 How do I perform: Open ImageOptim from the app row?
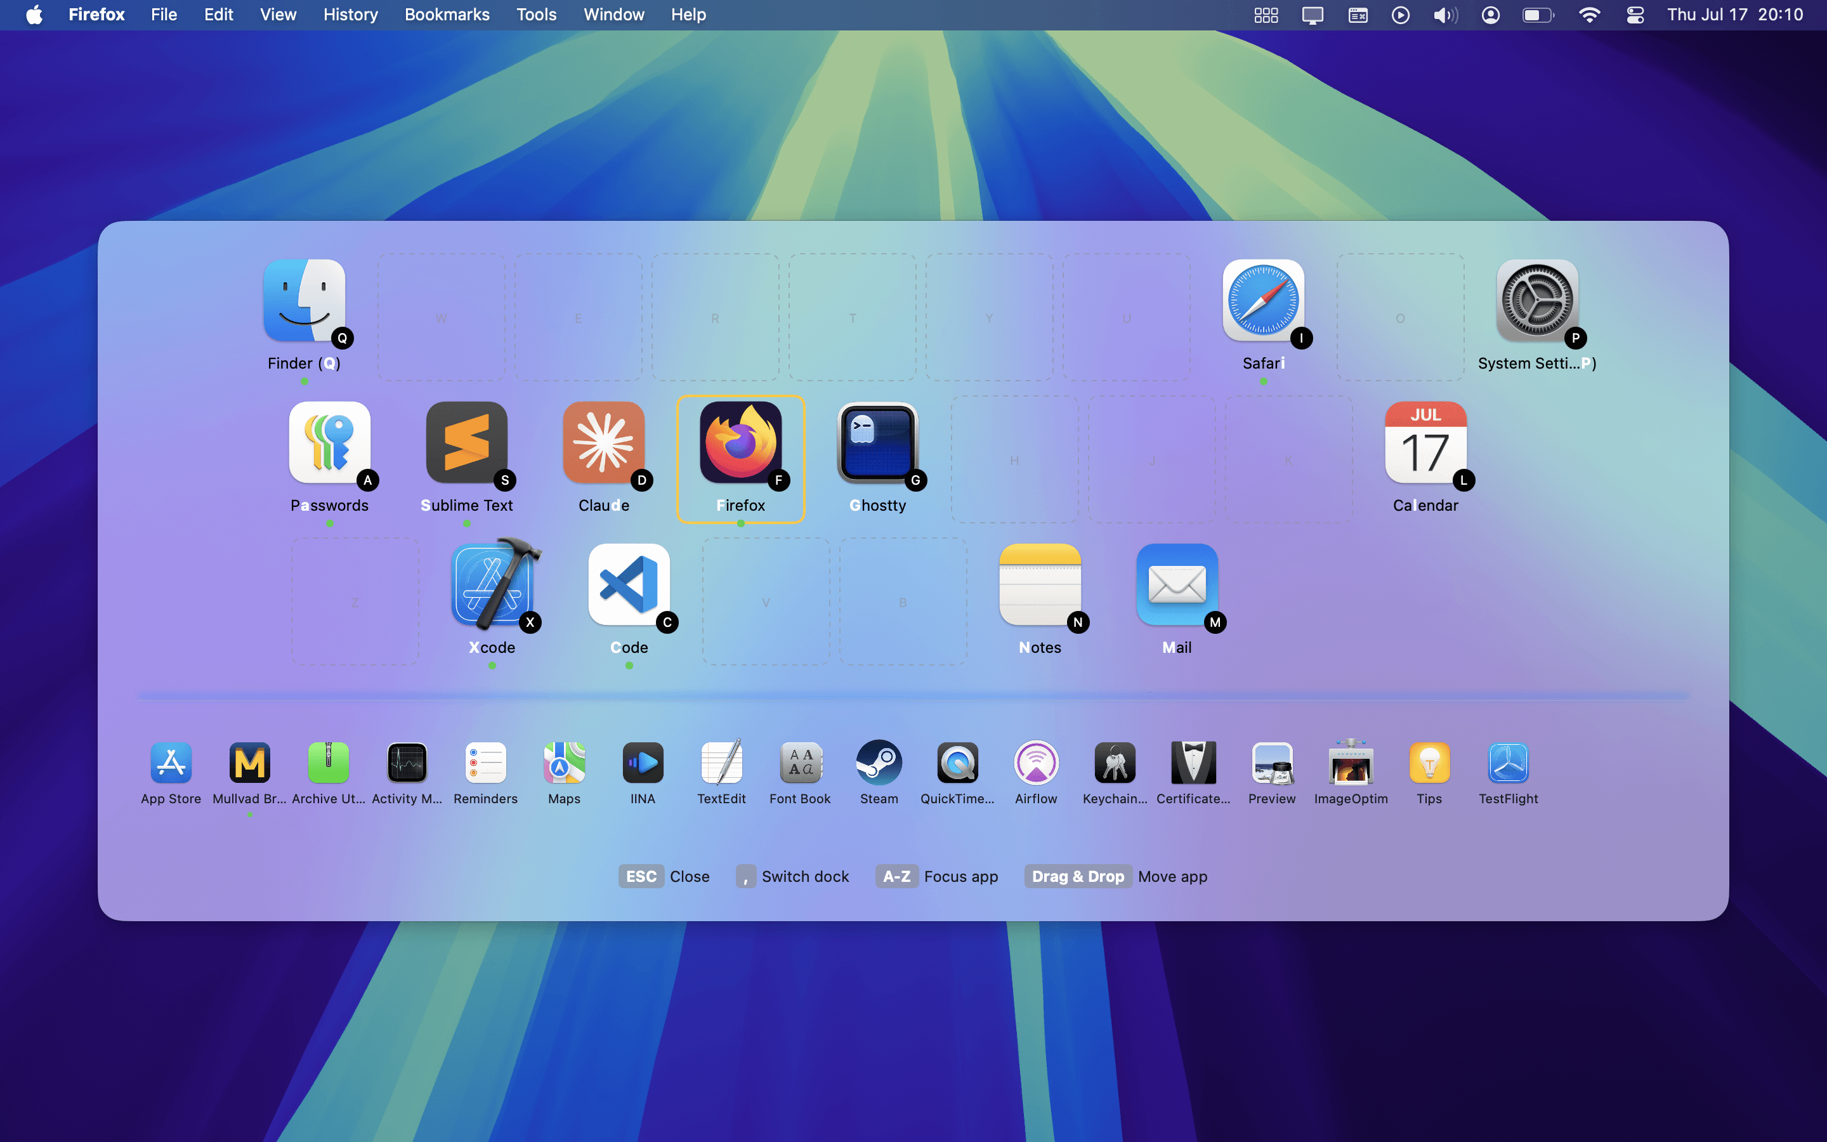[x=1351, y=763]
